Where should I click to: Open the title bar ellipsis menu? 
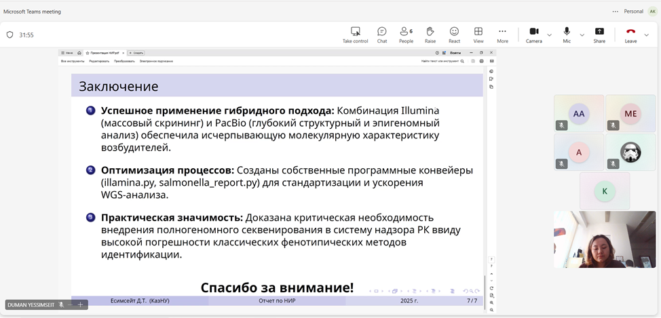(615, 12)
